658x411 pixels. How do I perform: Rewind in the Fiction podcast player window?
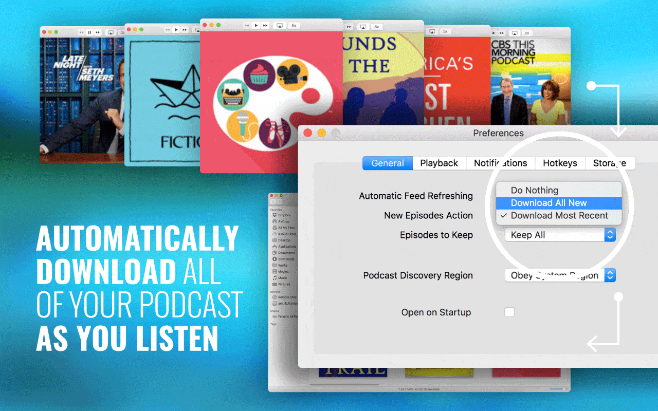tap(168, 30)
